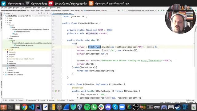Open the Git menu

click(x=47, y=8)
